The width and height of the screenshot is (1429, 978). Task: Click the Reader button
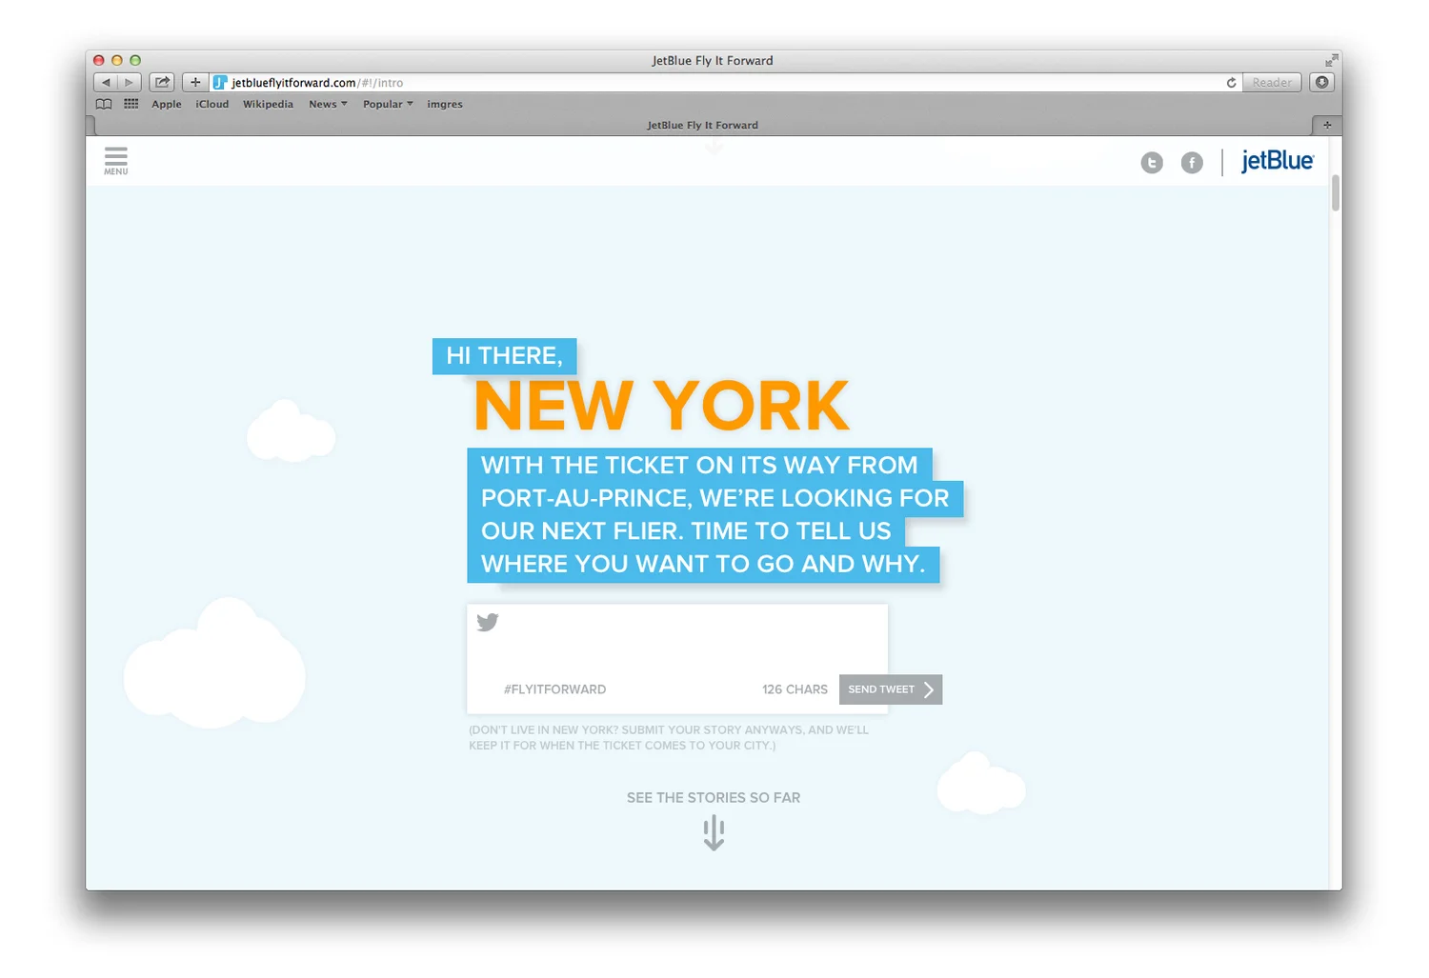[1272, 83]
